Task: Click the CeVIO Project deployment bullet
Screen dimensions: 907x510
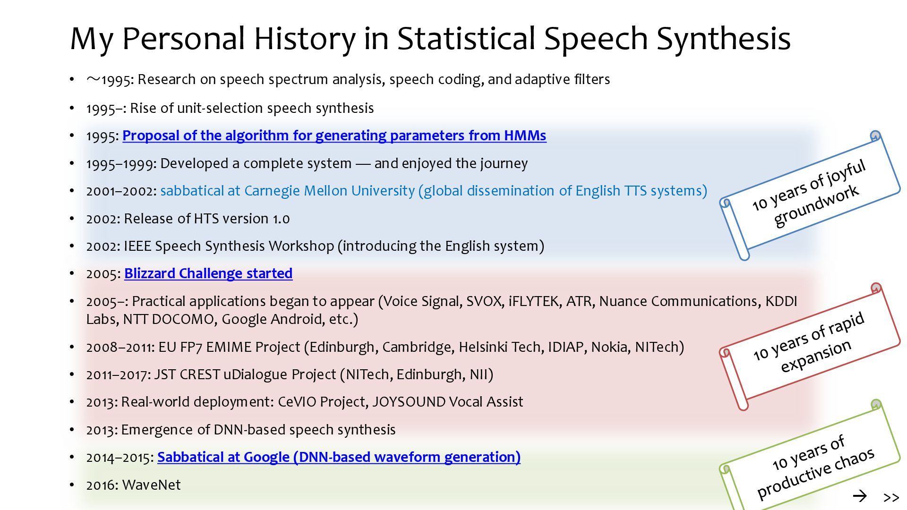Action: coord(304,402)
